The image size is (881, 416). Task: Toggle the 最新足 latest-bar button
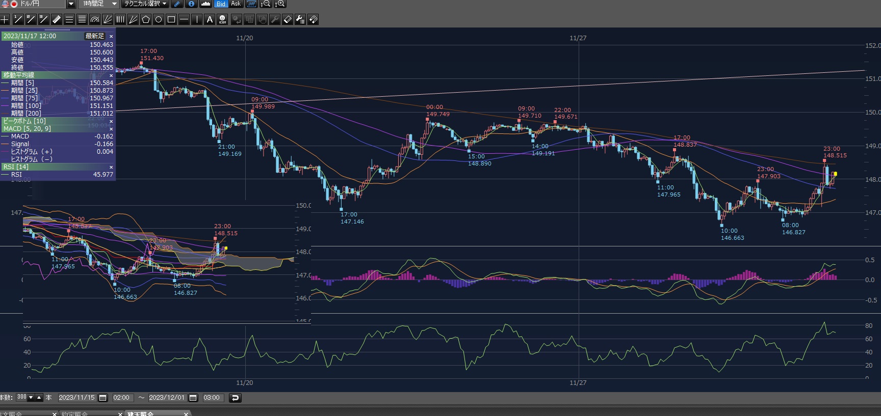(95, 36)
